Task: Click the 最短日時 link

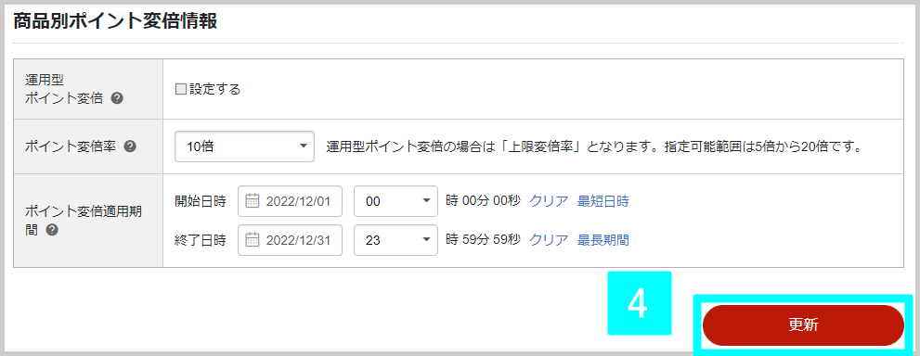Action: [603, 201]
